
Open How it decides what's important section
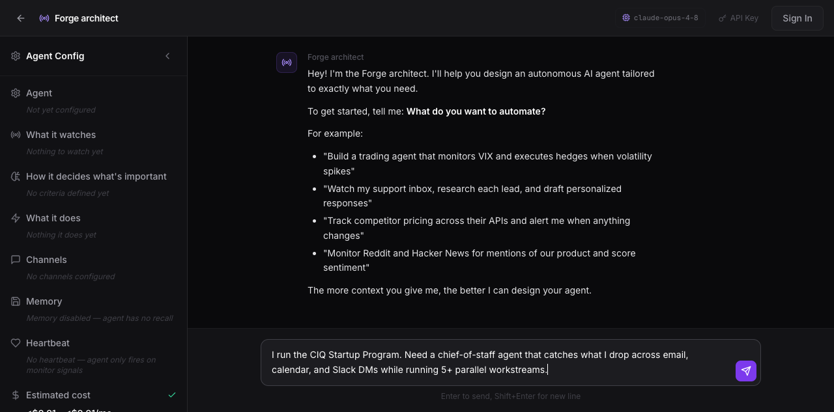(x=93, y=184)
